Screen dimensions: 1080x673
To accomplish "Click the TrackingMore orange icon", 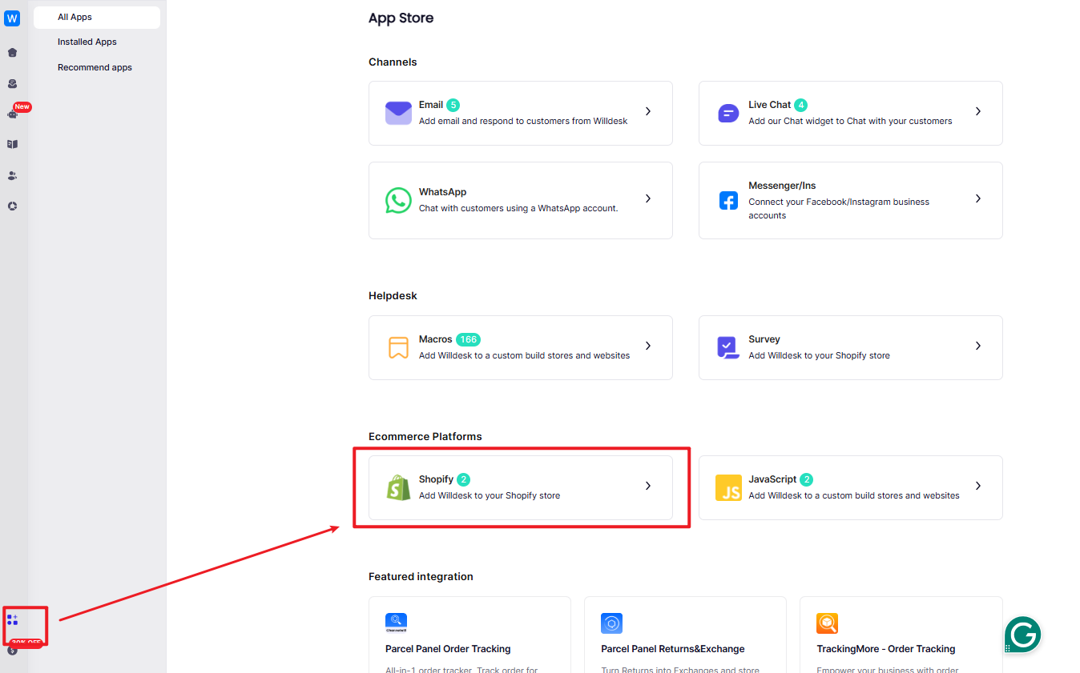I will pyautogui.click(x=827, y=623).
